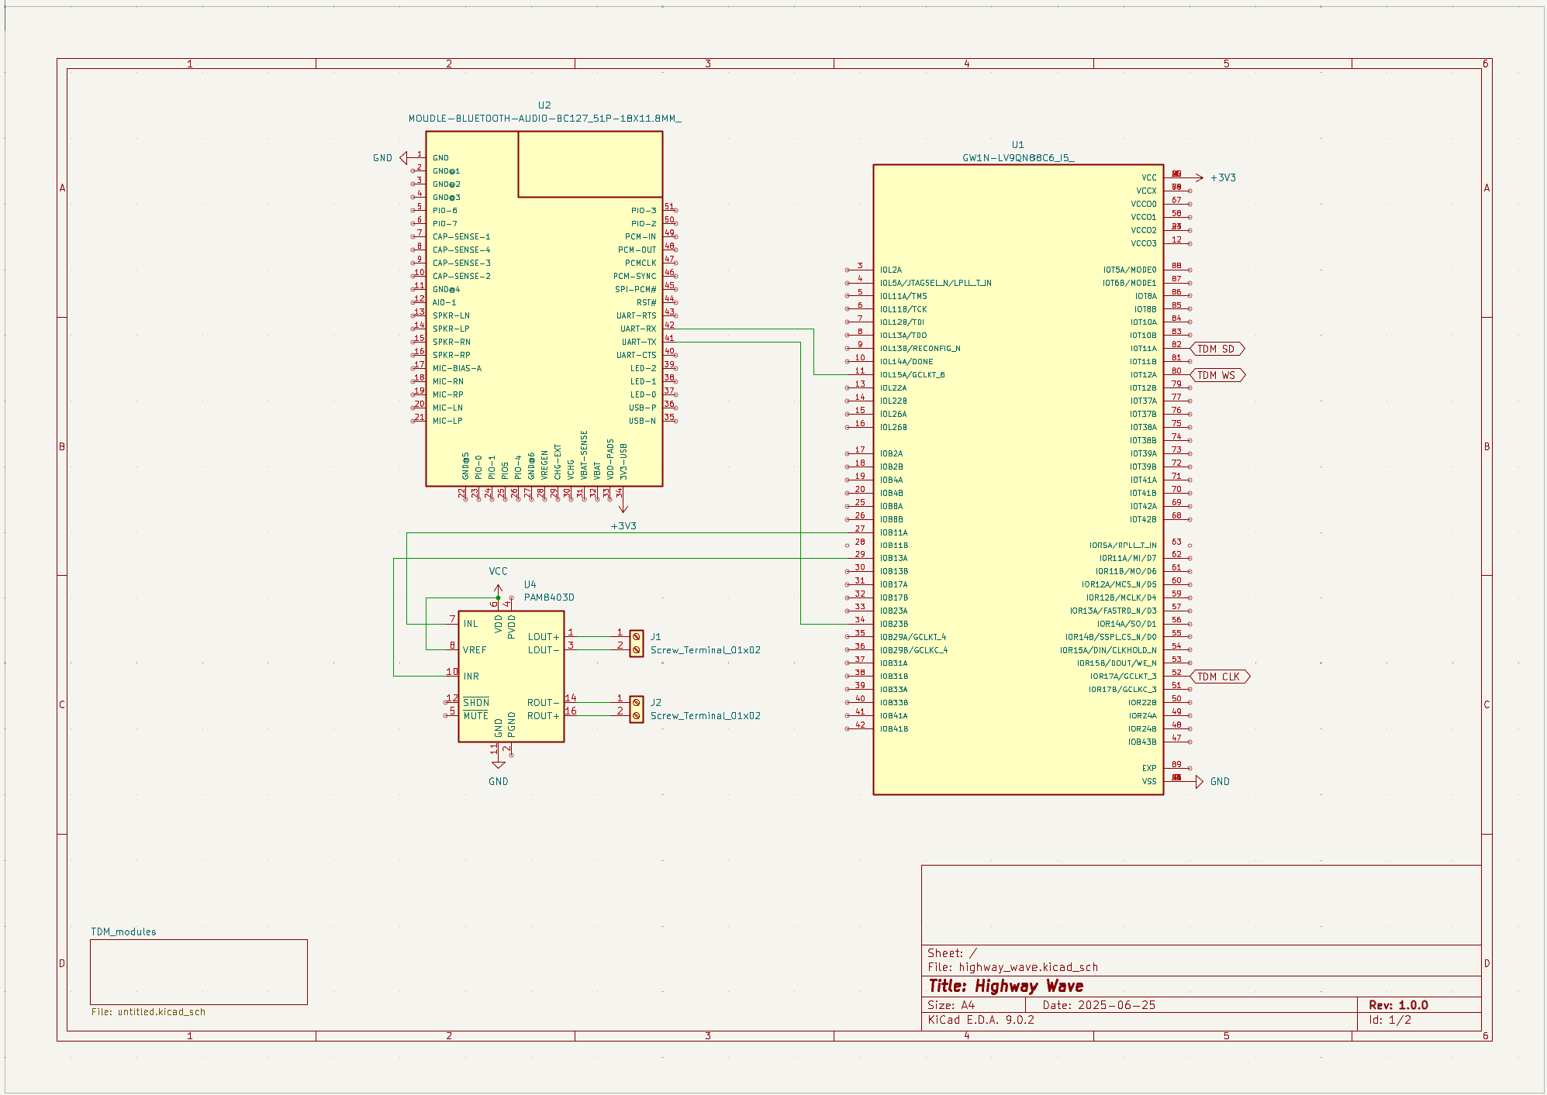Select the TDM WS global label

coord(1216,375)
